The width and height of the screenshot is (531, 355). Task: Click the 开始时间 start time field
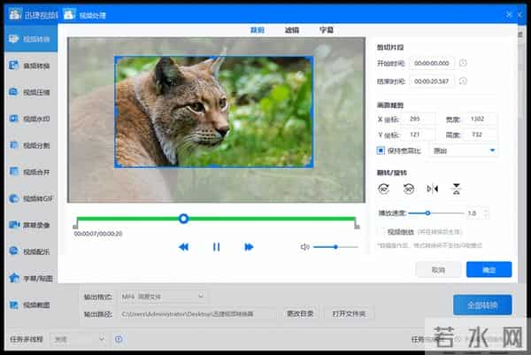pos(432,63)
